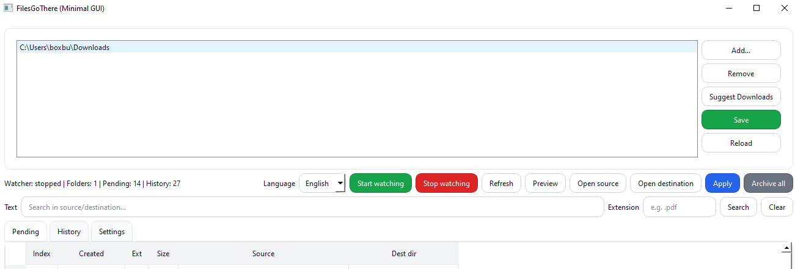
Task: Sort table by Index column
Action: (x=42, y=253)
